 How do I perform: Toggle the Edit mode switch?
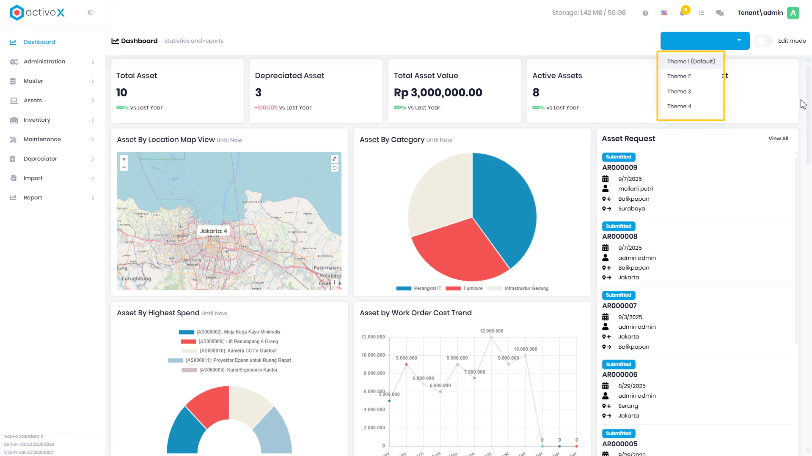pos(763,41)
